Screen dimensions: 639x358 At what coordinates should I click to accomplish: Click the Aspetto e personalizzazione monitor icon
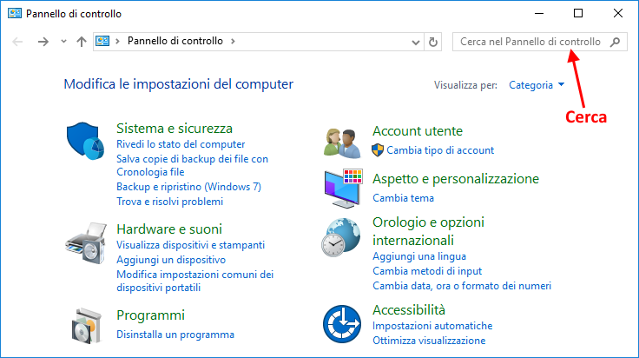(343, 189)
